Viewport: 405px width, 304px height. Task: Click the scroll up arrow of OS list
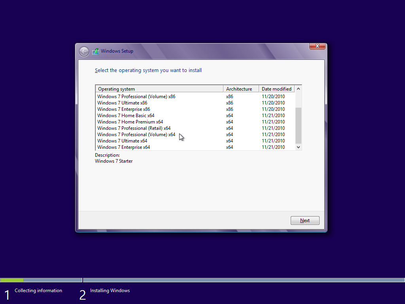pyautogui.click(x=298, y=89)
